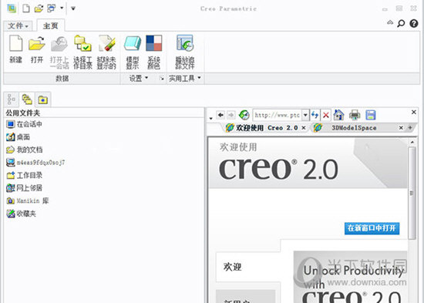The width and height of the screenshot is (424, 303).
Task: Expand the 设置 group dropdown
Action: (x=139, y=78)
